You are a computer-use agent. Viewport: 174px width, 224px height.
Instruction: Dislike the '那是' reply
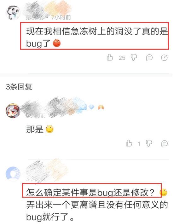[149, 143]
